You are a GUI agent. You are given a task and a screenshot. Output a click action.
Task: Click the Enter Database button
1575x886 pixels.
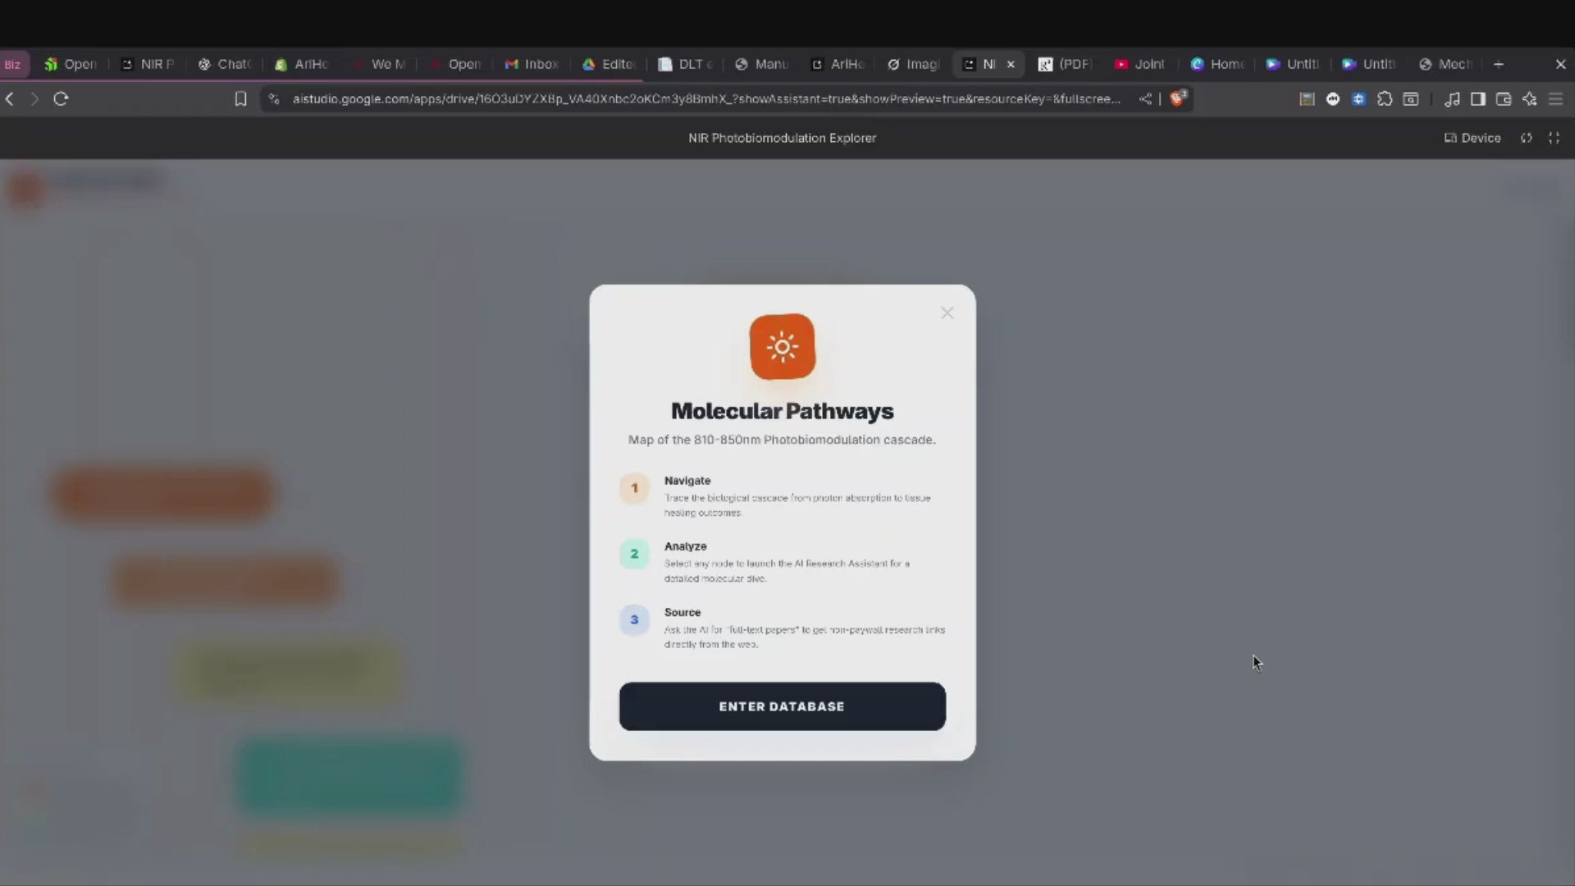(x=782, y=706)
